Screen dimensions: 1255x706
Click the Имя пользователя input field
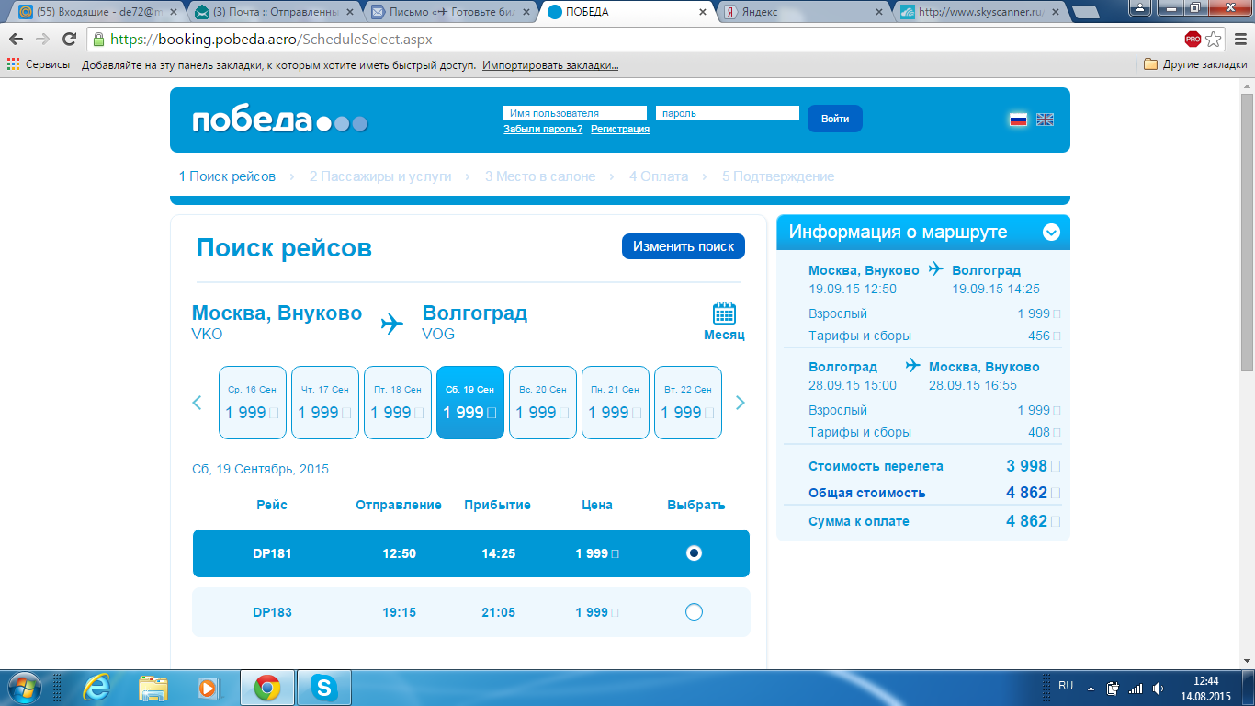[x=575, y=113]
